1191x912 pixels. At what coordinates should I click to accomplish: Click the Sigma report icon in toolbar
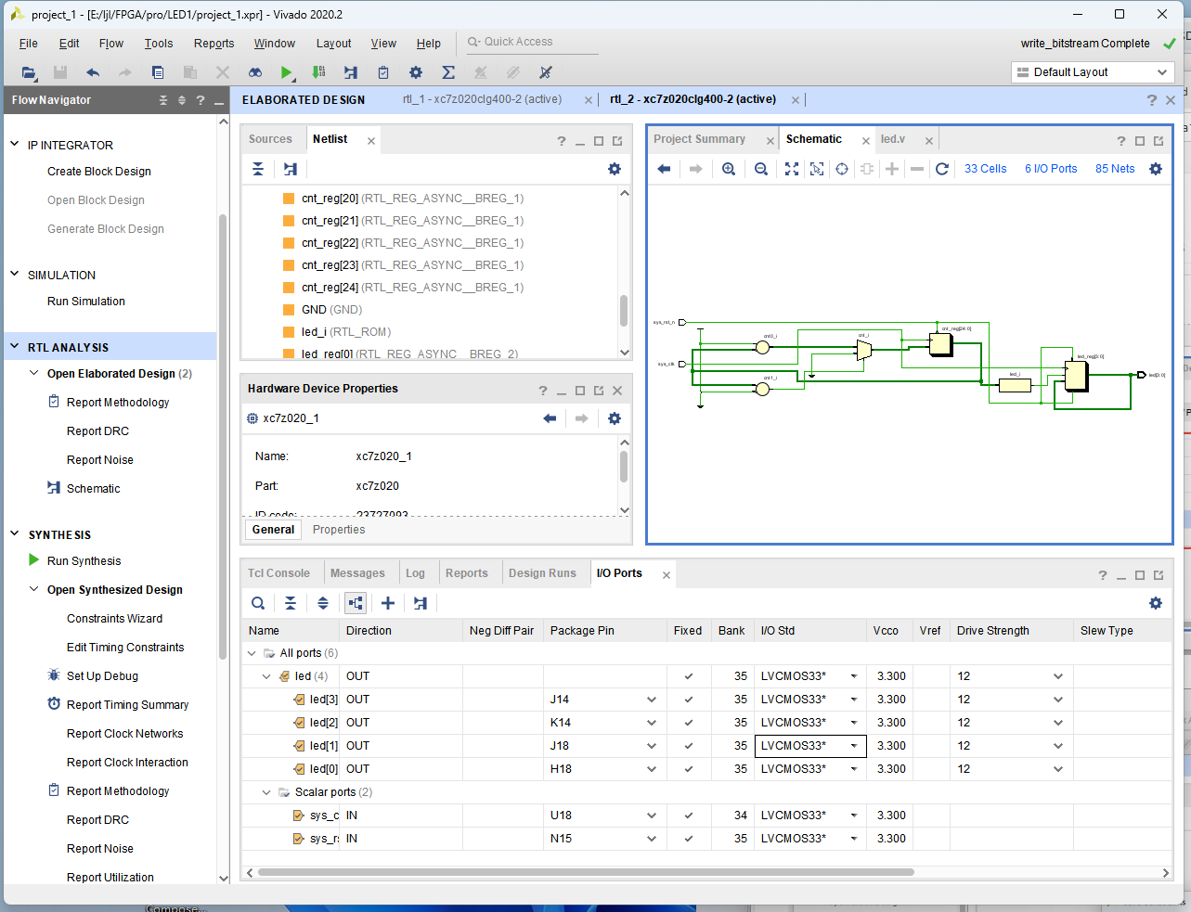tap(448, 72)
